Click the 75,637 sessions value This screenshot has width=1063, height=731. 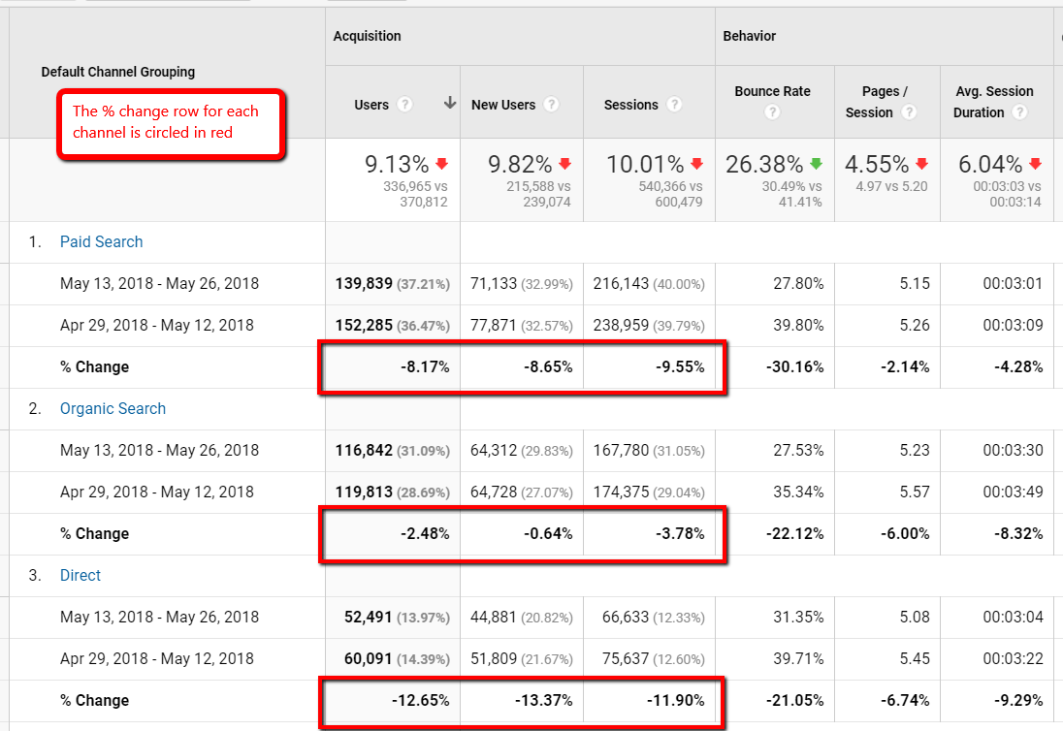(x=625, y=658)
